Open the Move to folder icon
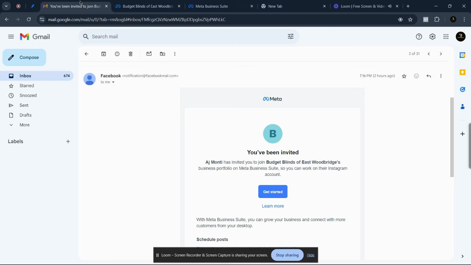The height and width of the screenshot is (265, 471). pos(162,54)
